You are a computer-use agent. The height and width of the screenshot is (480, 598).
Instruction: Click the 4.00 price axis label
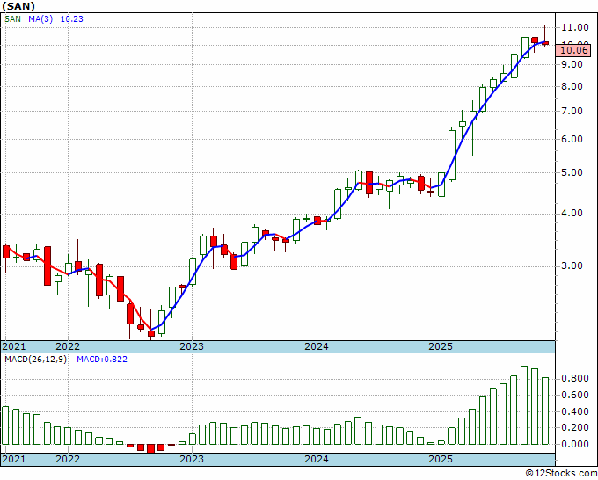[572, 213]
